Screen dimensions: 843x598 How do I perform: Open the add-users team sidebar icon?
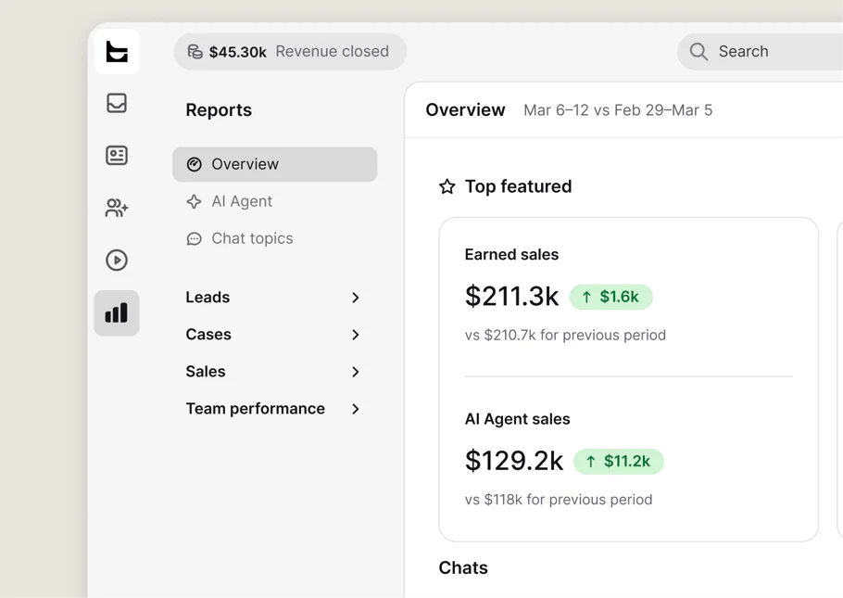117,208
